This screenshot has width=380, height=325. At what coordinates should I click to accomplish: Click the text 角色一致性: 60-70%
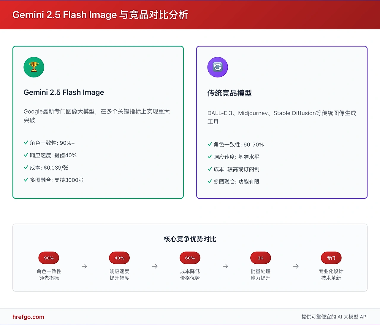pyautogui.click(x=239, y=145)
